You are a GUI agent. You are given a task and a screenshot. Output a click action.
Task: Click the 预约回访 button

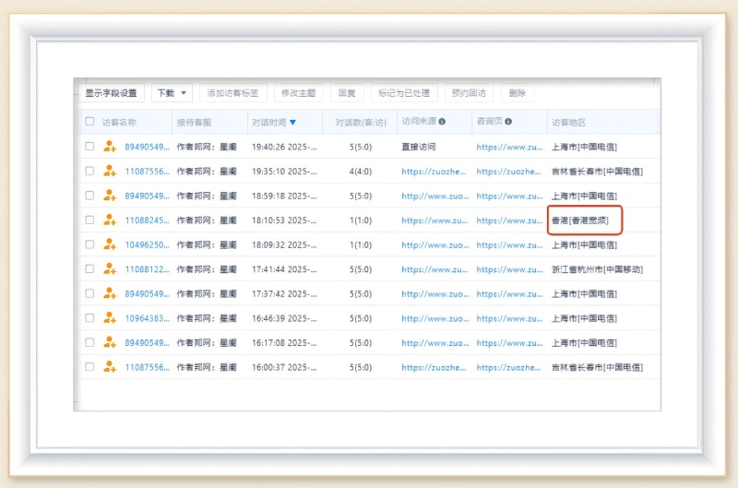(469, 93)
